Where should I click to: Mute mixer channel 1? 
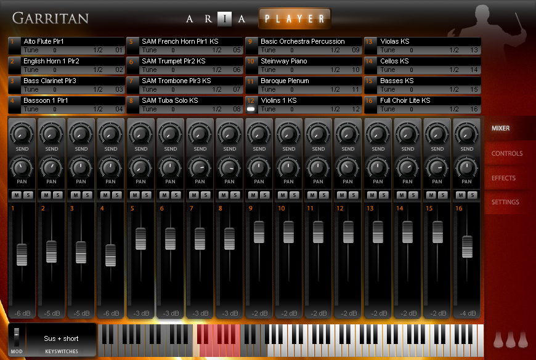[17, 195]
